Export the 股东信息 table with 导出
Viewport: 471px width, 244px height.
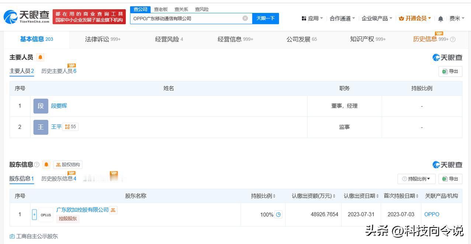pyautogui.click(x=450, y=179)
